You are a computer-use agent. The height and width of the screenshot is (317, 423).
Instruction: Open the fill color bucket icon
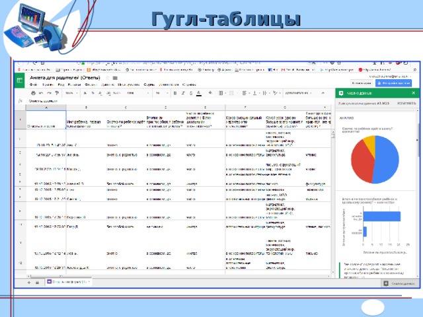pos(210,93)
